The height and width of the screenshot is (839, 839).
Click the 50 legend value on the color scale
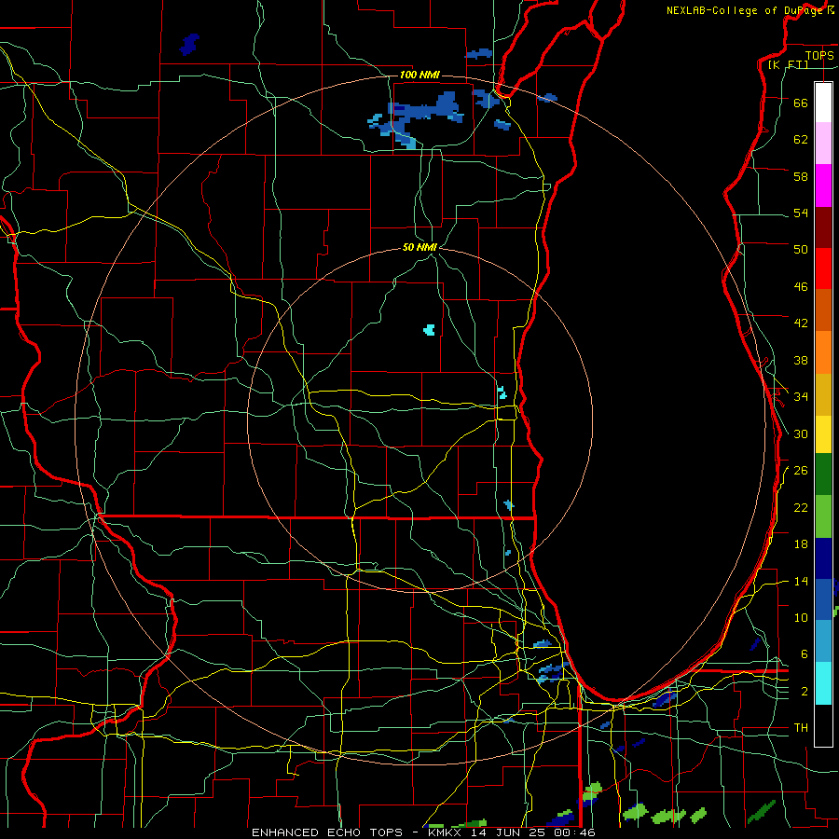tap(801, 250)
